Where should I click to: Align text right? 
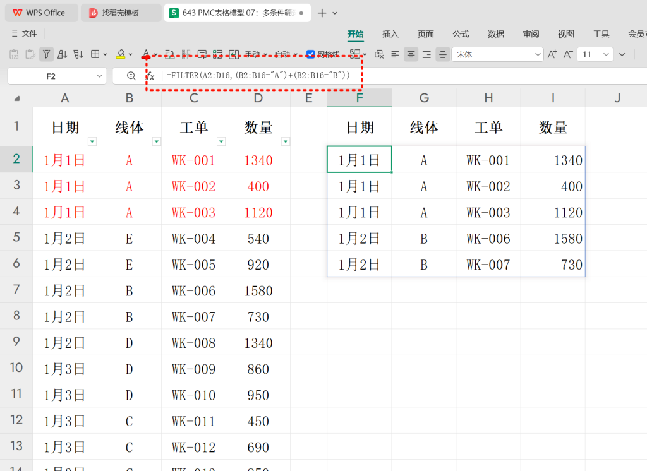click(x=426, y=54)
